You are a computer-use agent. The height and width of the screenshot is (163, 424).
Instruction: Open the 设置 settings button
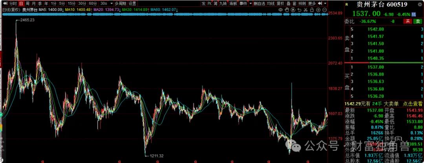(x=132, y=4)
